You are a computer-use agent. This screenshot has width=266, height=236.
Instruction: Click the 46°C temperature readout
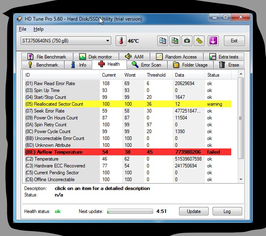(x=133, y=41)
